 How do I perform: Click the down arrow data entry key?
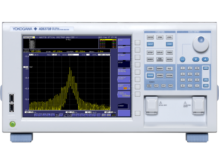(x=196, y=59)
